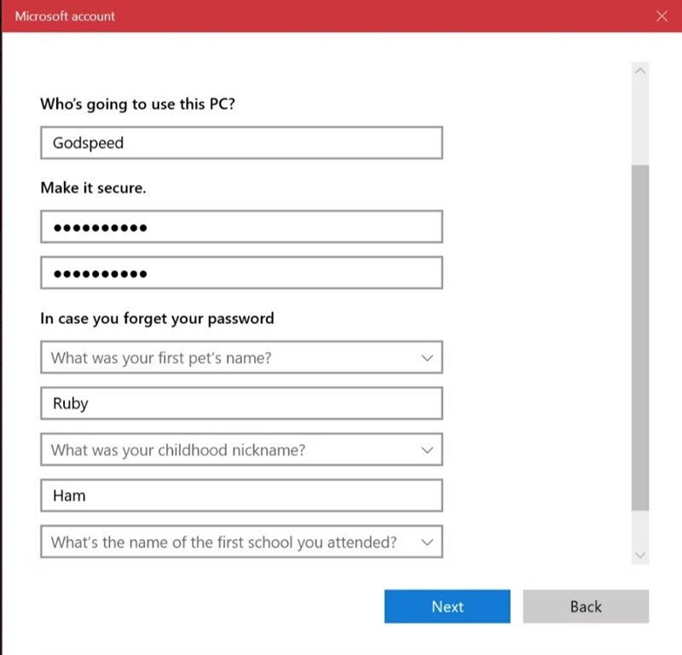Image resolution: width=682 pixels, height=655 pixels.
Task: Open the childhood nickname question dropdown
Action: (241, 450)
